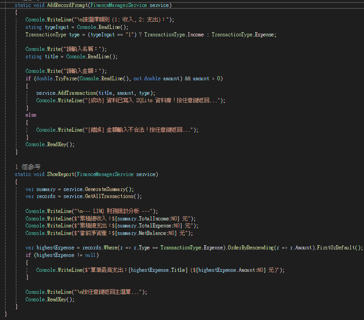The image size is (364, 320).
Task: Click the ShowReport method name
Action: tap(61, 174)
